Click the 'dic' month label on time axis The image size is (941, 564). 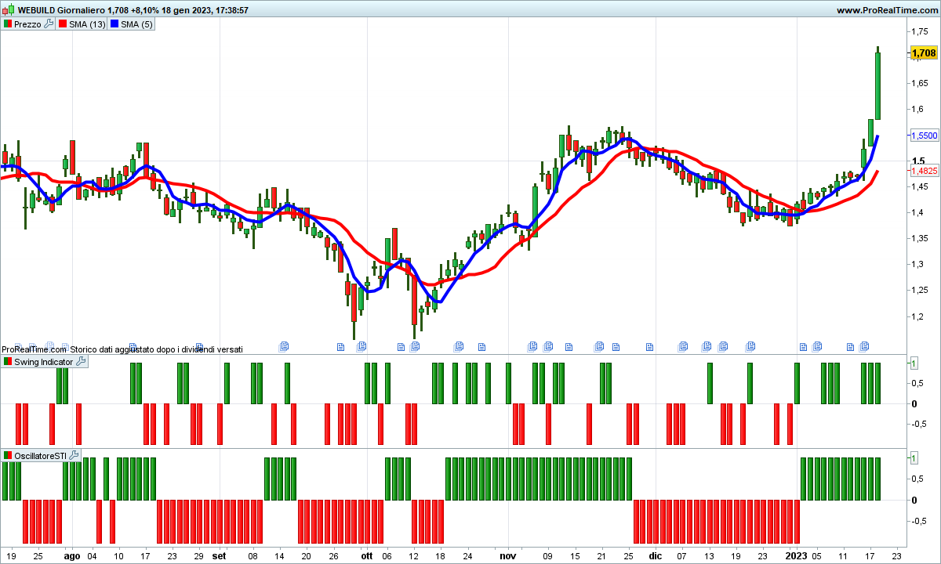(655, 556)
